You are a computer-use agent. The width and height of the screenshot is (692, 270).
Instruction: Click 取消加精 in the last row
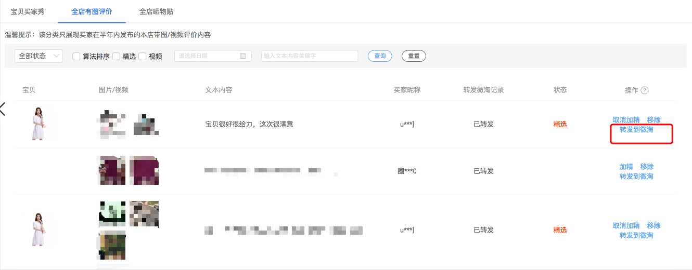626,226
